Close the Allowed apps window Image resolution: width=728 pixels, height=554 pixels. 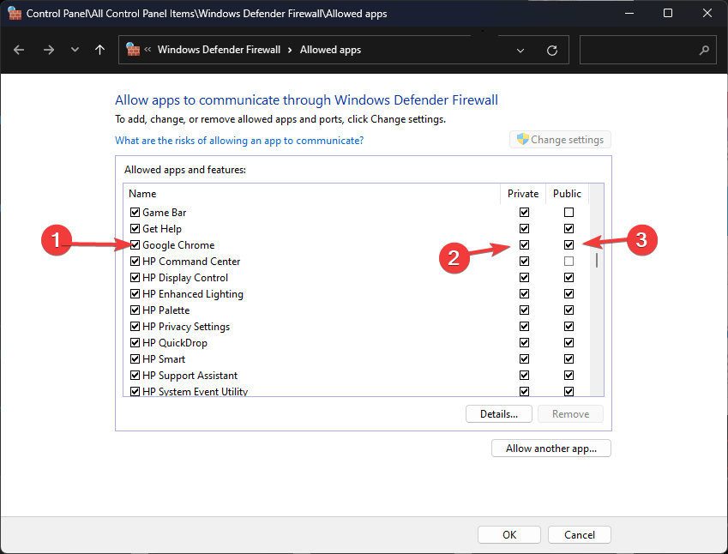click(x=707, y=13)
